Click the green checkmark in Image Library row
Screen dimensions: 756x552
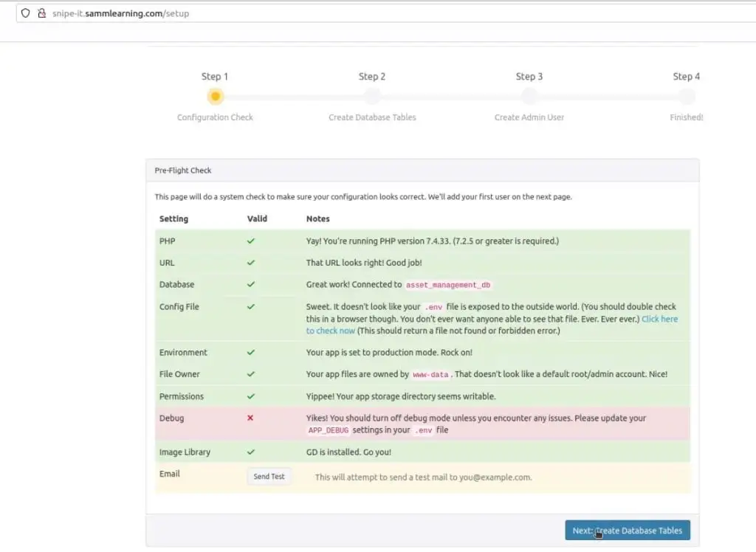(251, 452)
